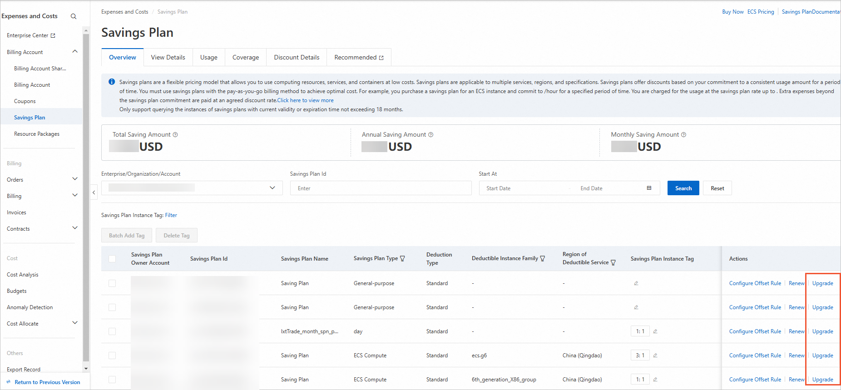841x390 pixels.
Task: Collapse the left sidebar with arrow handle
Action: click(94, 193)
